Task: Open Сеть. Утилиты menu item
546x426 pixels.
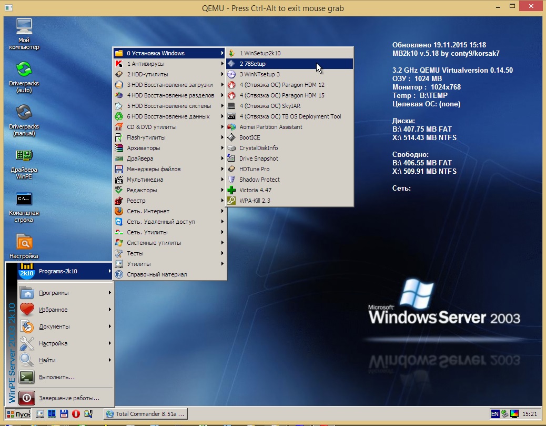Action: [170, 232]
